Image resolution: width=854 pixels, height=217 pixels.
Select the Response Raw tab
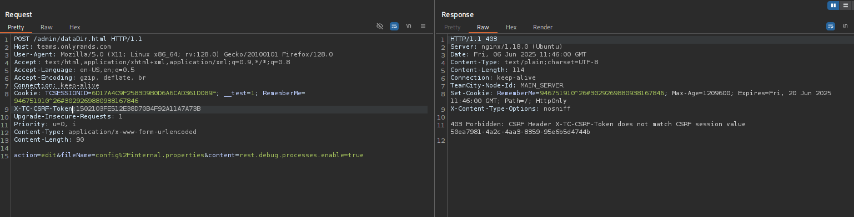pos(483,27)
